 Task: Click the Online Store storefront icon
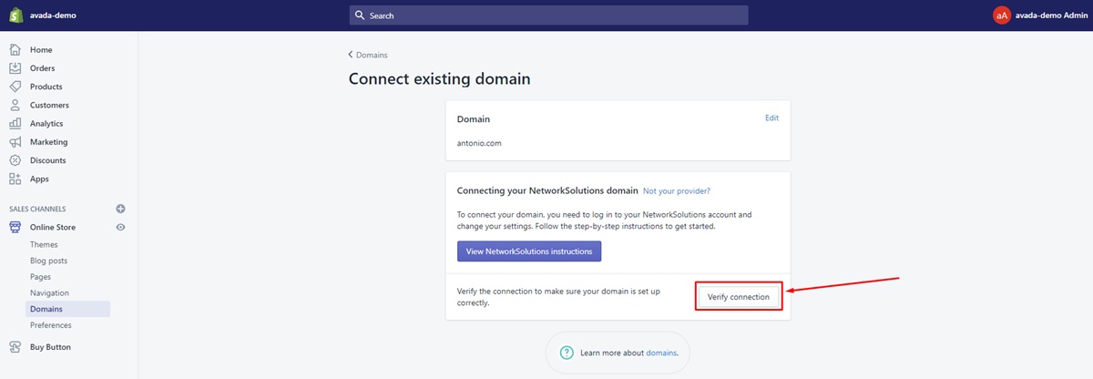[x=15, y=227]
